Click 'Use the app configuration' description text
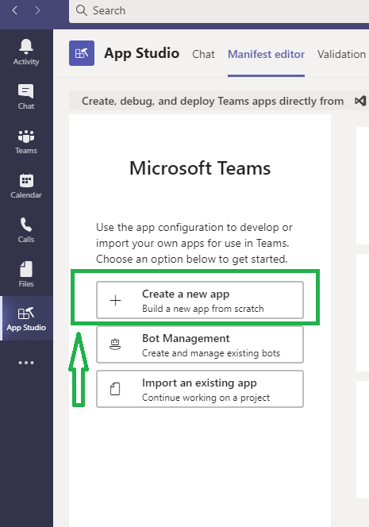 [194, 243]
